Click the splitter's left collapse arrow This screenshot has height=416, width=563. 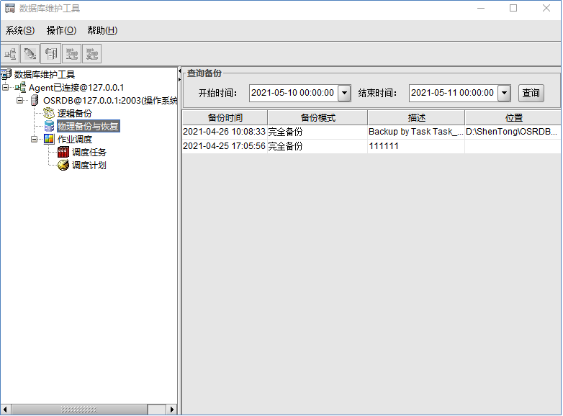pyautogui.click(x=179, y=71)
